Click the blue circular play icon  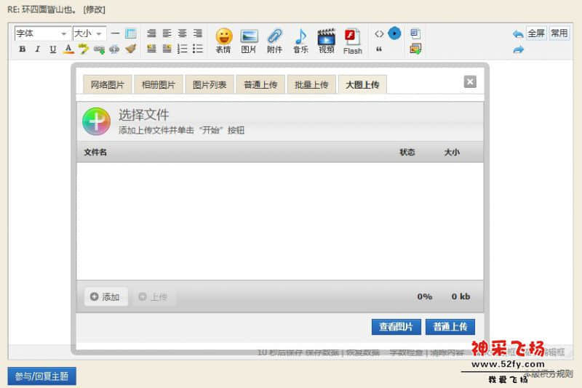[394, 33]
